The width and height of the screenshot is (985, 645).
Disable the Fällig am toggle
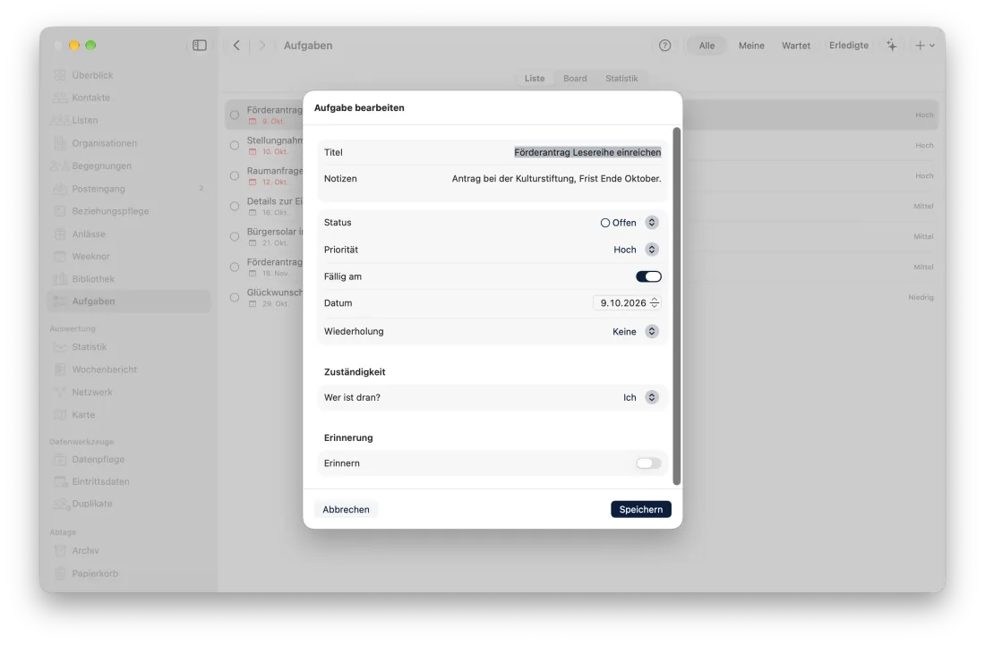coord(648,276)
